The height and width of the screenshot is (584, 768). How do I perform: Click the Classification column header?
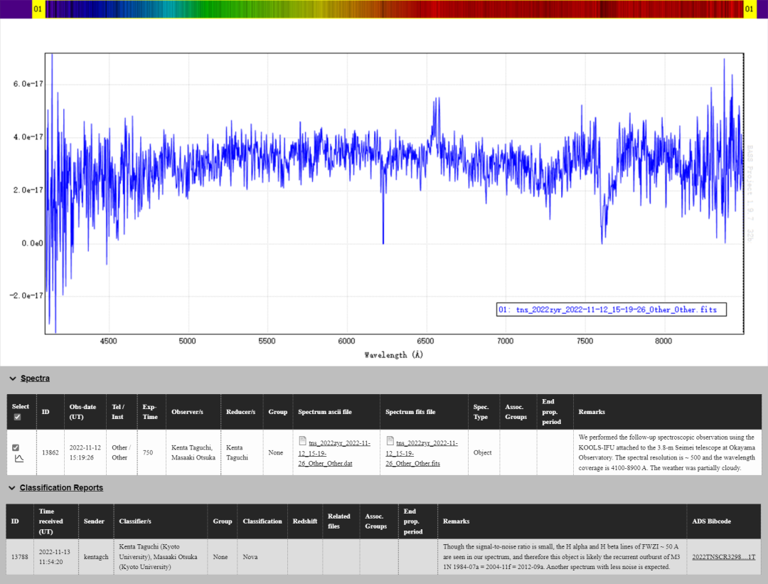point(262,521)
